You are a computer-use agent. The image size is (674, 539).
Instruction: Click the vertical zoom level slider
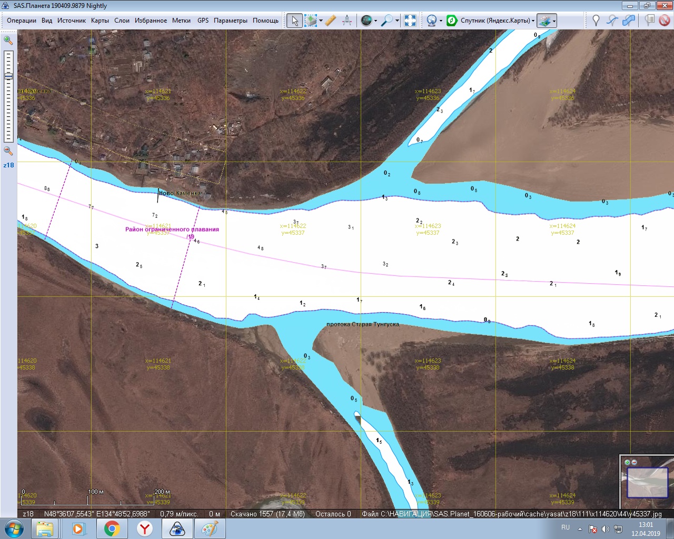tap(8, 96)
